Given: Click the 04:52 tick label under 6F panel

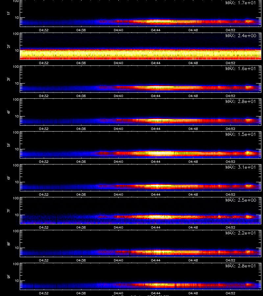Looking at the screenshot, I should [x=230, y=194].
